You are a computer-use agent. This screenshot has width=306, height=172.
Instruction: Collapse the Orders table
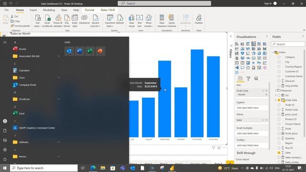pos(273,52)
